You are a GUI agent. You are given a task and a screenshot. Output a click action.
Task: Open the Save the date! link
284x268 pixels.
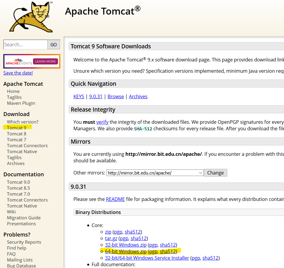pos(18,73)
